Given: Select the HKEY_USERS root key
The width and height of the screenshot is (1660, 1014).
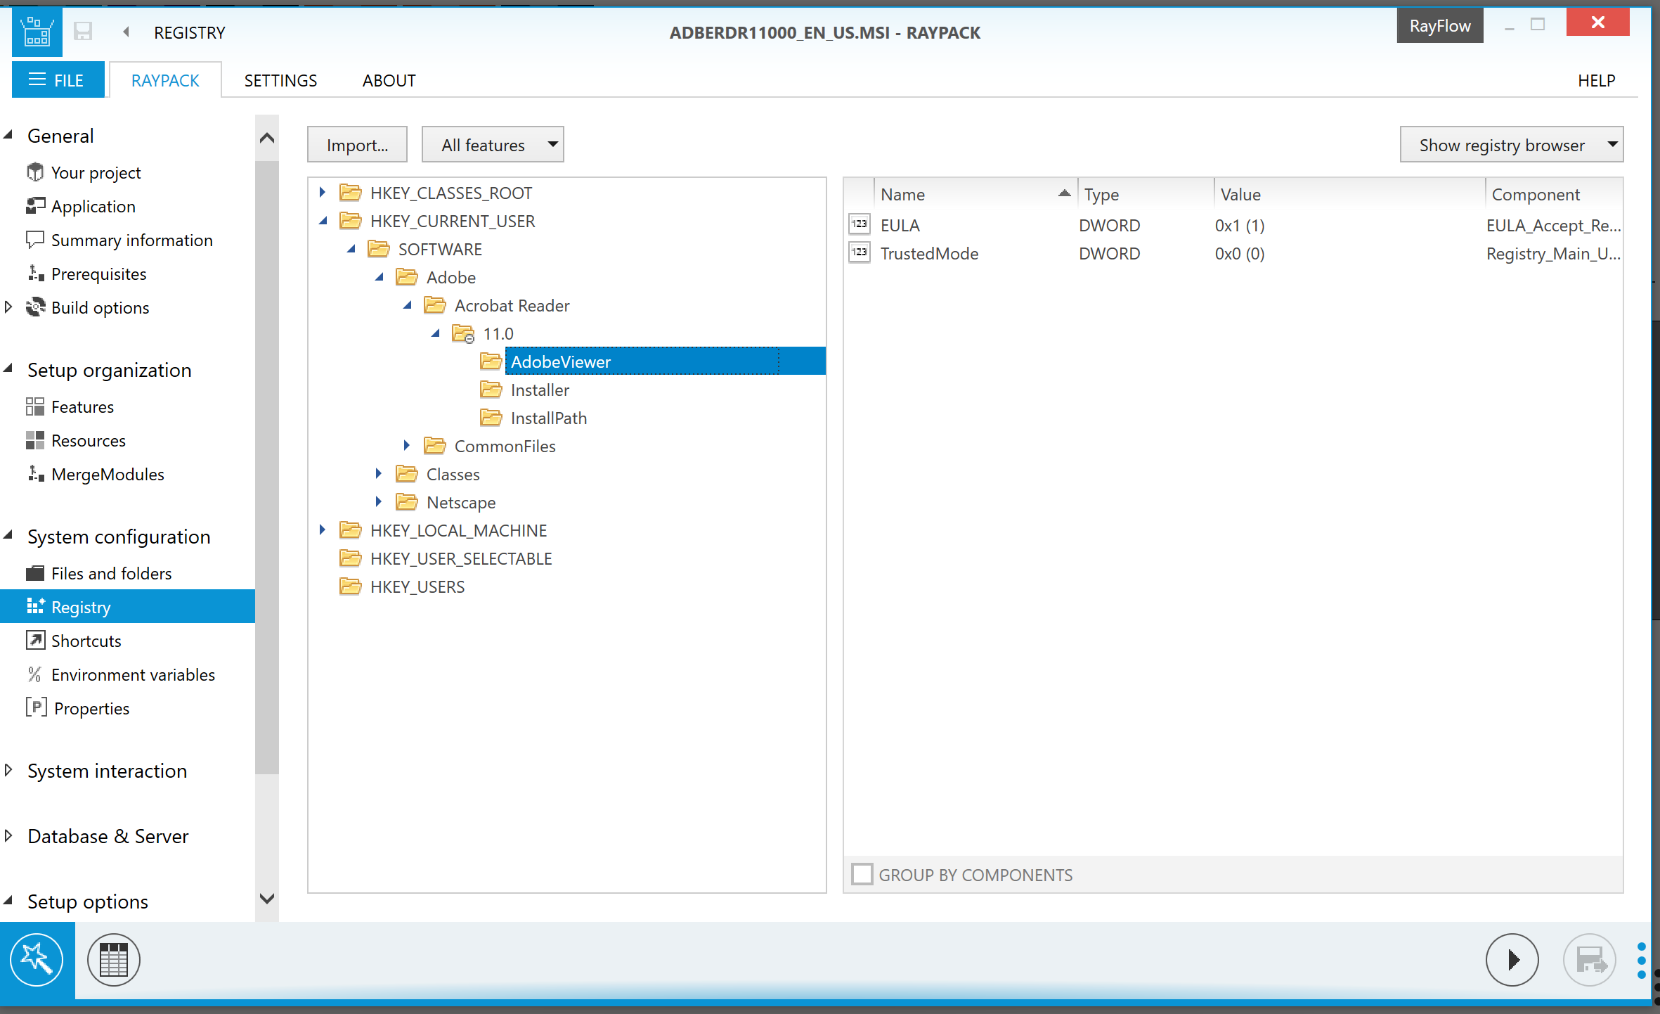Looking at the screenshot, I should 417,586.
